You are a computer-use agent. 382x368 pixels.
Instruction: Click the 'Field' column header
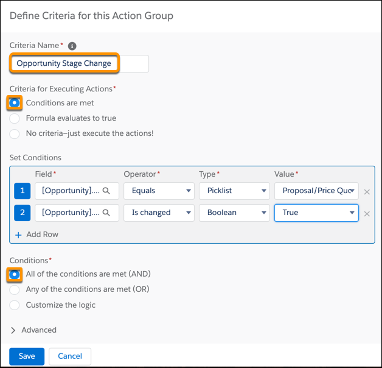(x=43, y=174)
